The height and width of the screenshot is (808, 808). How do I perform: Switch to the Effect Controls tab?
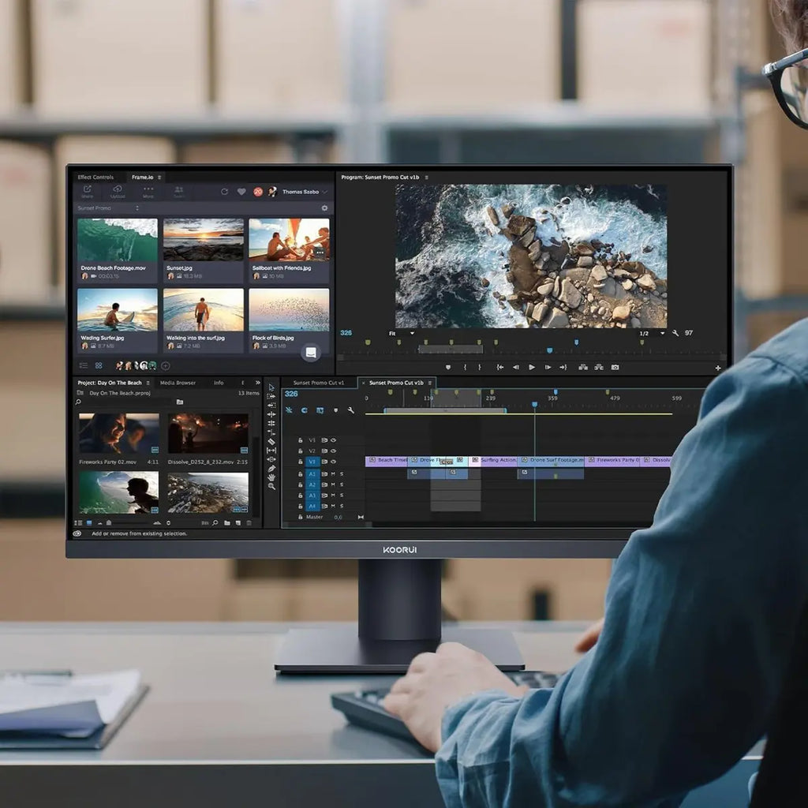(95, 178)
